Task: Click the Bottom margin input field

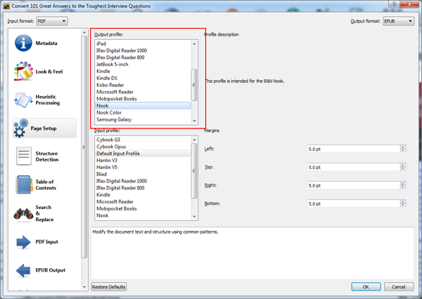Action: (353, 204)
